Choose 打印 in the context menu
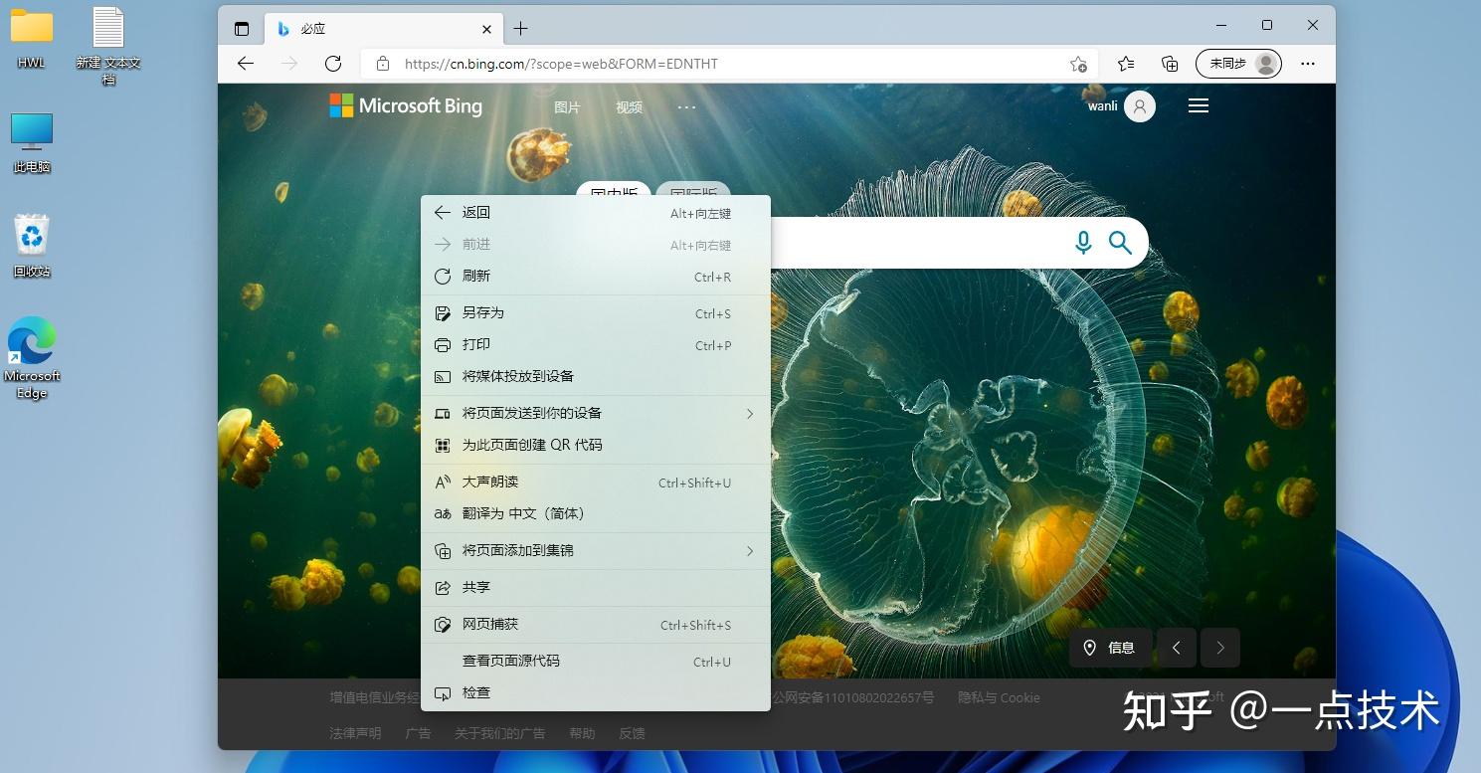Screen dimensions: 1481x773 596,344
